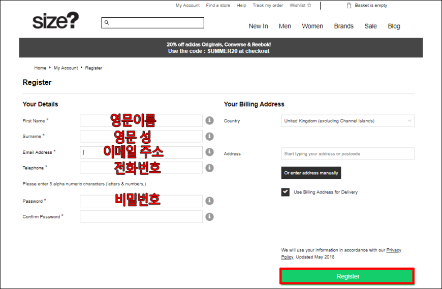This screenshot has height=289, width=442.
Task: Click the Address postcode lookup field
Action: pos(348,153)
